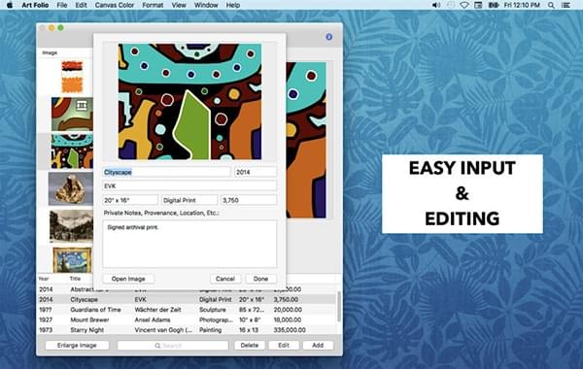Image resolution: width=583 pixels, height=369 pixels.
Task: Open the View menu
Action: (x=179, y=5)
